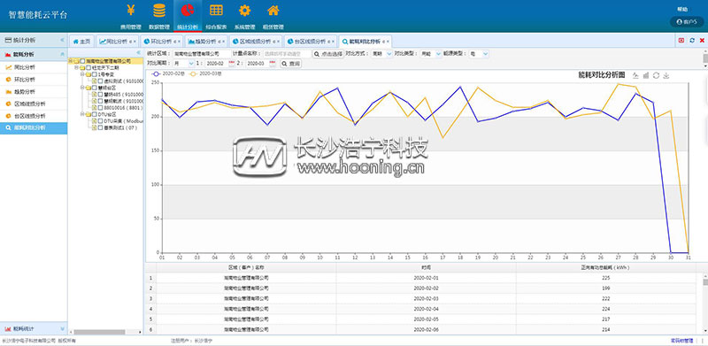Check the DTU台区 tree checkbox

coord(95,115)
